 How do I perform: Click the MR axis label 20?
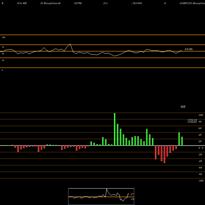click(x=200, y=141)
